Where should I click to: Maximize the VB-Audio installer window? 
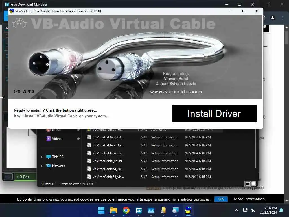pyautogui.click(x=244, y=11)
